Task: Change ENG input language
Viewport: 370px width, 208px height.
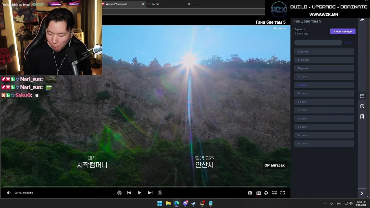Action: [339, 203]
